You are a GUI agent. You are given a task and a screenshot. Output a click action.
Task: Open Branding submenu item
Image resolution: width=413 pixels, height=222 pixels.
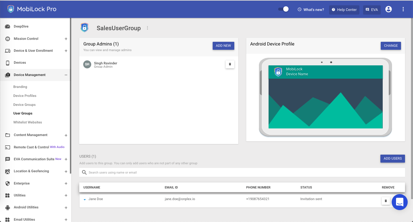coord(20,87)
